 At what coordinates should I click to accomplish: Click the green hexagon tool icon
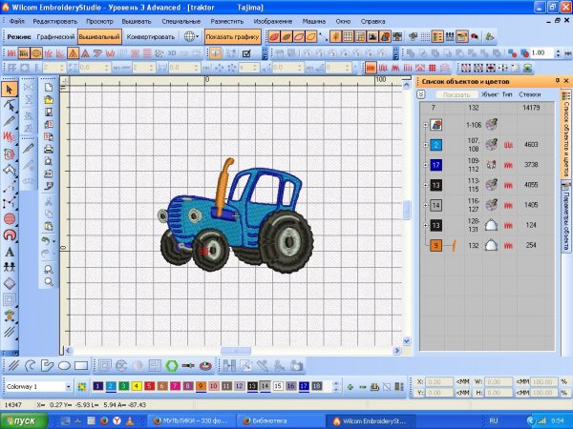click(x=171, y=365)
